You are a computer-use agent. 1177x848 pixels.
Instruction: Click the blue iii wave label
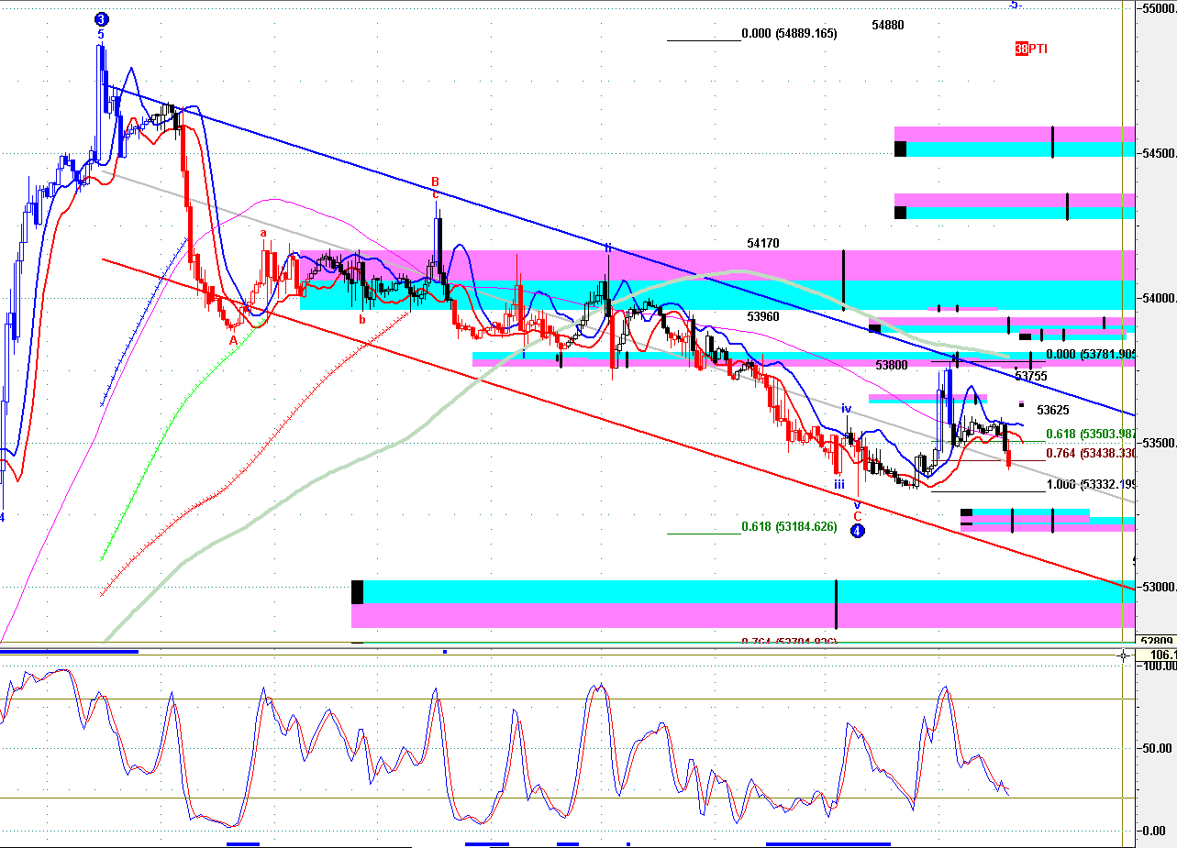[838, 484]
